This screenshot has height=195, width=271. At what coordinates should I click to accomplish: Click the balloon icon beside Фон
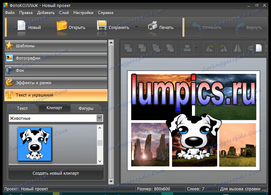coord(10,70)
